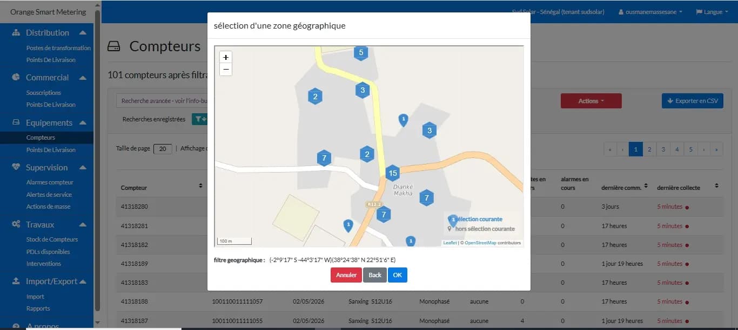The height and width of the screenshot is (330, 738).
Task: Click the Orange Smart Metering title
Action: (48, 12)
